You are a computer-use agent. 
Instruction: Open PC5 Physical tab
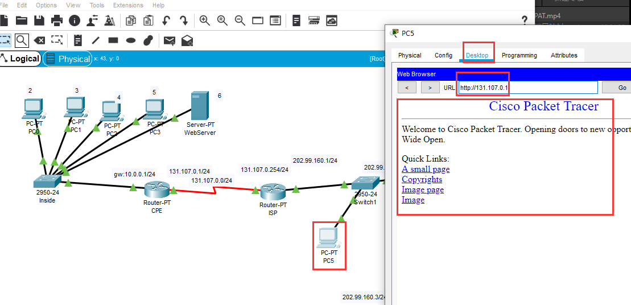point(410,56)
